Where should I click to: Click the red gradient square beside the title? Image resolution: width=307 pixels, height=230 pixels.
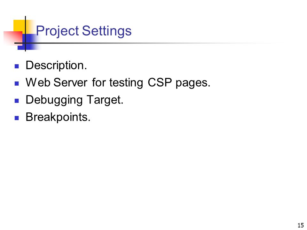(x=13, y=38)
